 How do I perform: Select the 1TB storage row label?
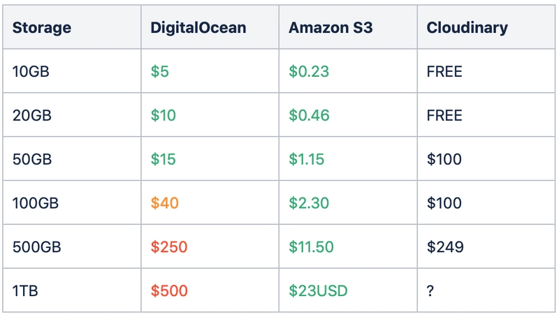27,290
